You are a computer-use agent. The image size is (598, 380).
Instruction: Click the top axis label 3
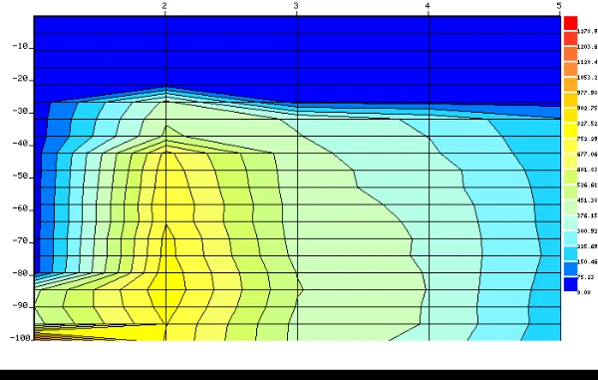[x=296, y=6]
